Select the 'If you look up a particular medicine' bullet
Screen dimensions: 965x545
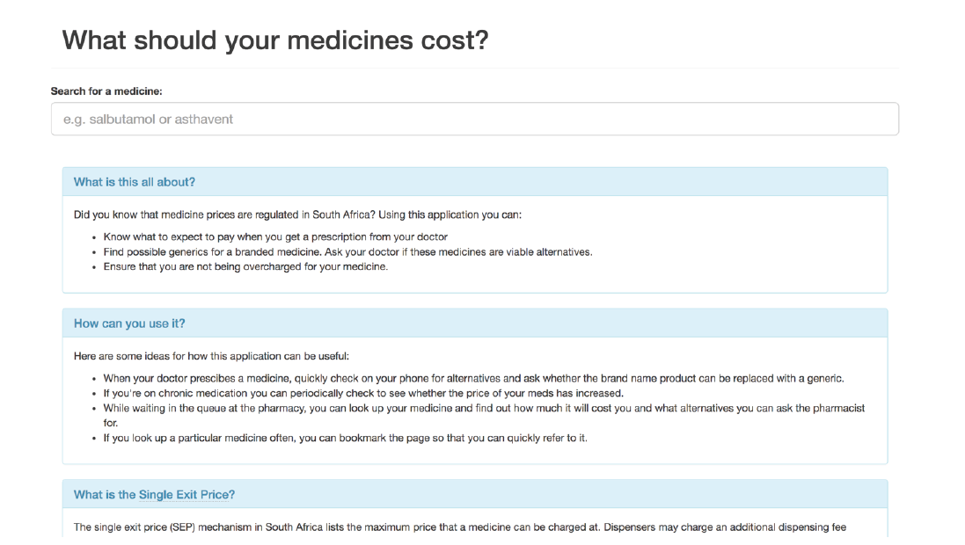[345, 438]
